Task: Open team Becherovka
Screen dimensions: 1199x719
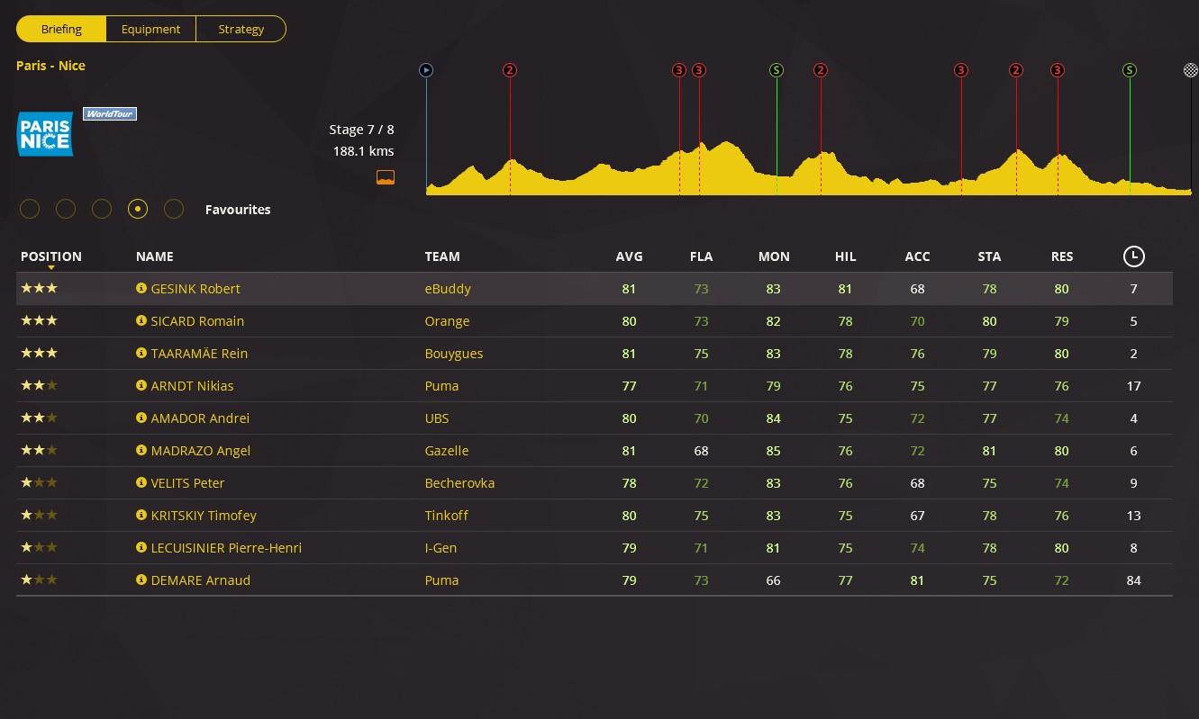Action: pos(459,483)
